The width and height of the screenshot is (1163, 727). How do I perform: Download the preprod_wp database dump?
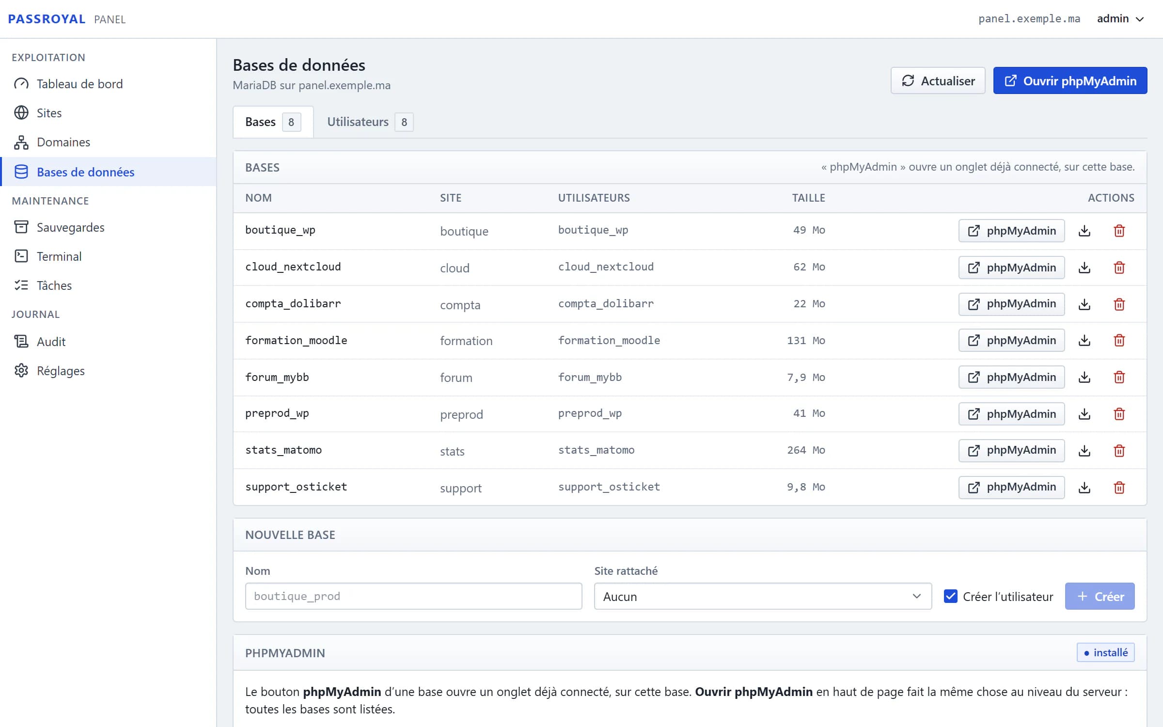pos(1084,414)
